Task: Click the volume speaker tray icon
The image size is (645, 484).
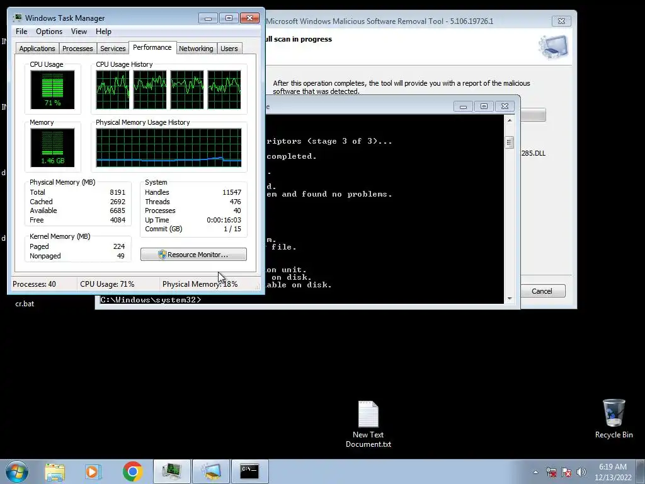Action: (x=581, y=472)
